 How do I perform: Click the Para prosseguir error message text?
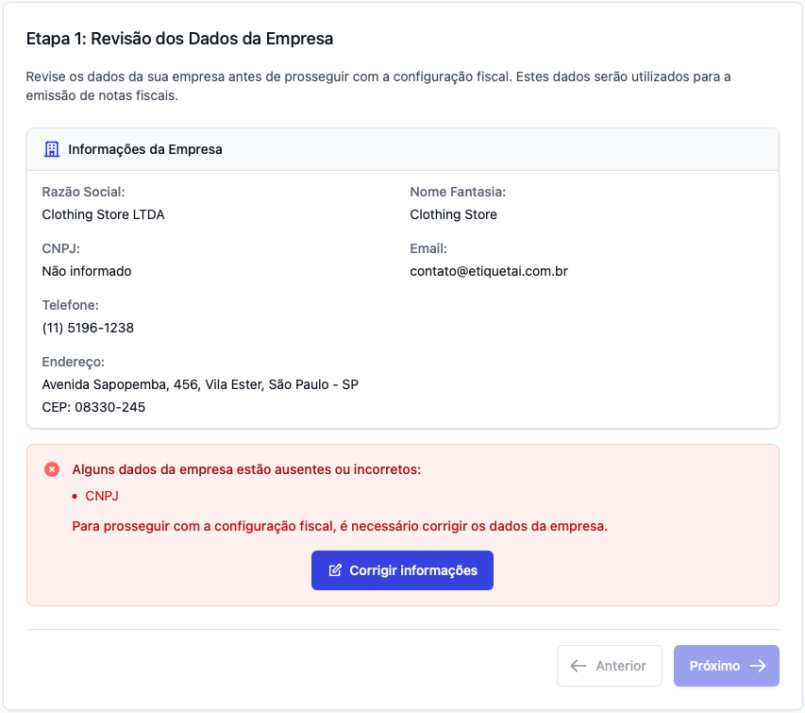(x=340, y=526)
